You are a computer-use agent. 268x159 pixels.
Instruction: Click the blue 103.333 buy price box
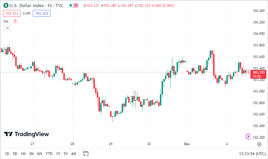pyautogui.click(x=42, y=13)
